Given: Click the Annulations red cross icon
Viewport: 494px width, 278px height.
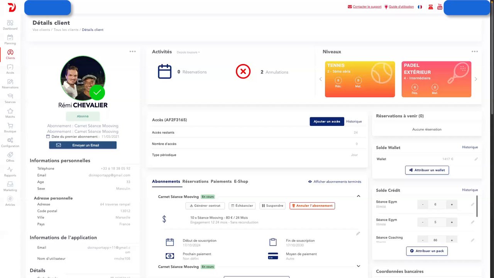Looking at the screenshot, I should click(243, 71).
